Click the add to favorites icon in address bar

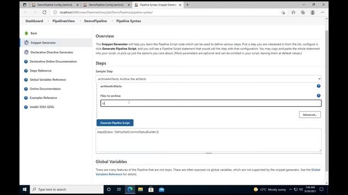click(283, 12)
